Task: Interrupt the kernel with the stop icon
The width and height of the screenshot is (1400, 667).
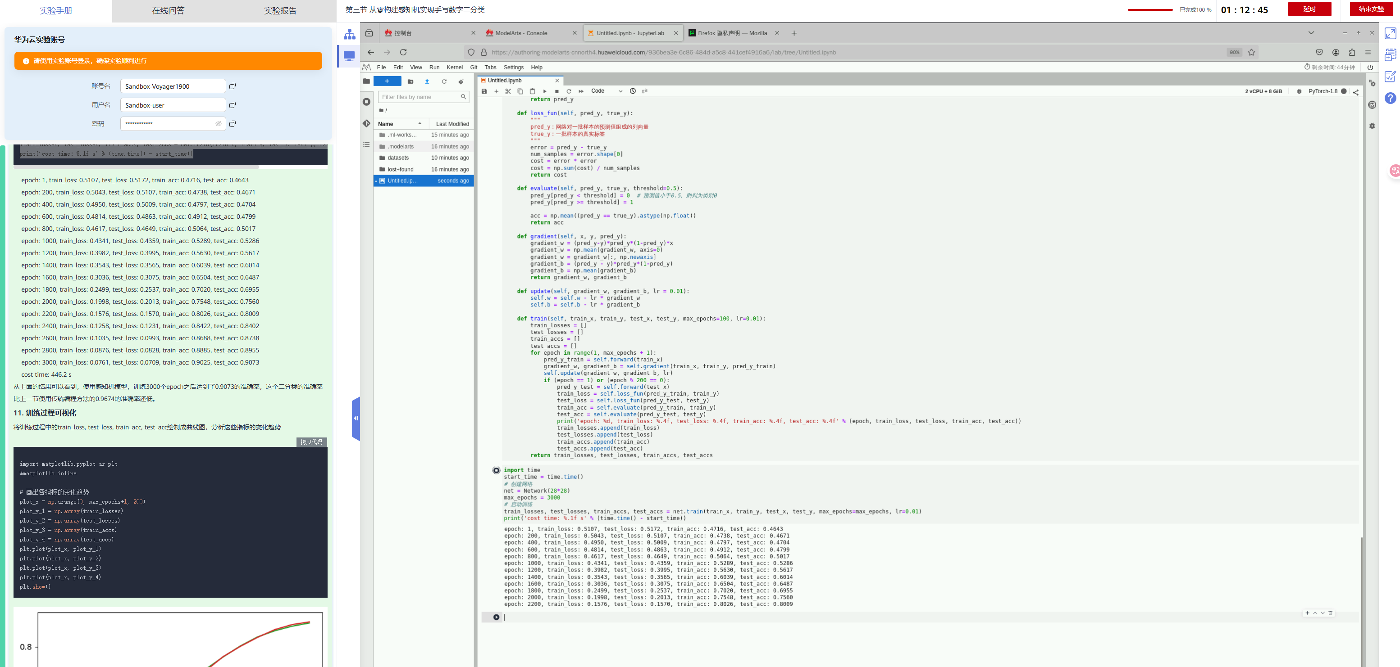Action: point(556,91)
